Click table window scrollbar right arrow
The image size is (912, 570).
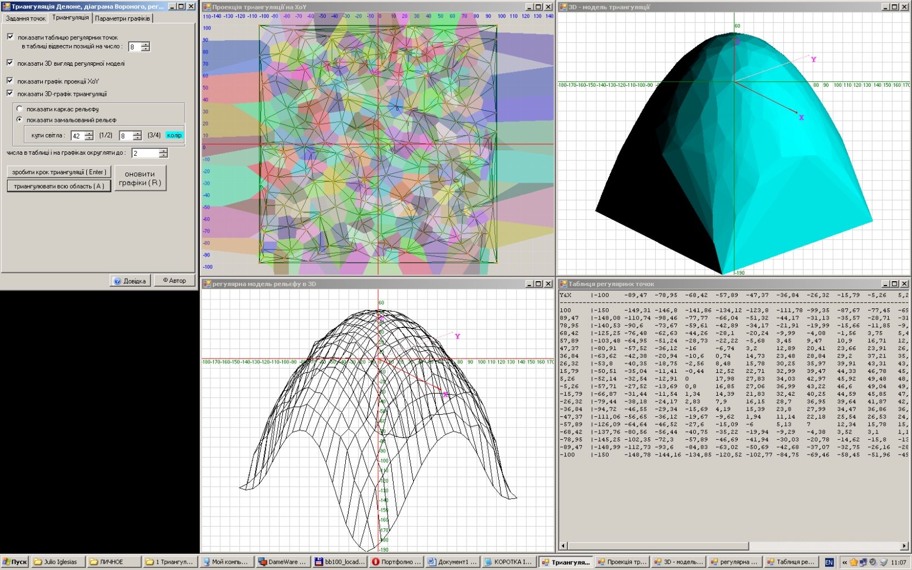point(904,546)
